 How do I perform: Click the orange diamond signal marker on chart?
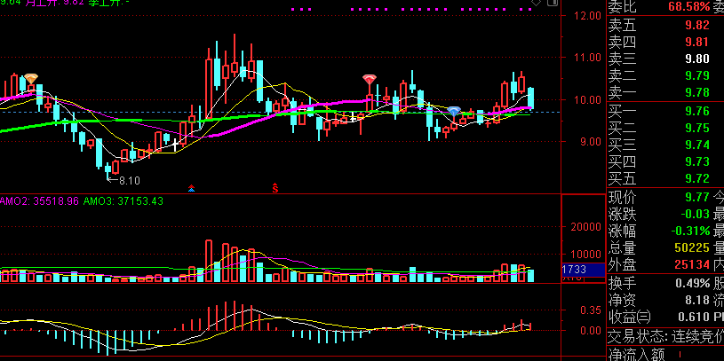point(30,79)
